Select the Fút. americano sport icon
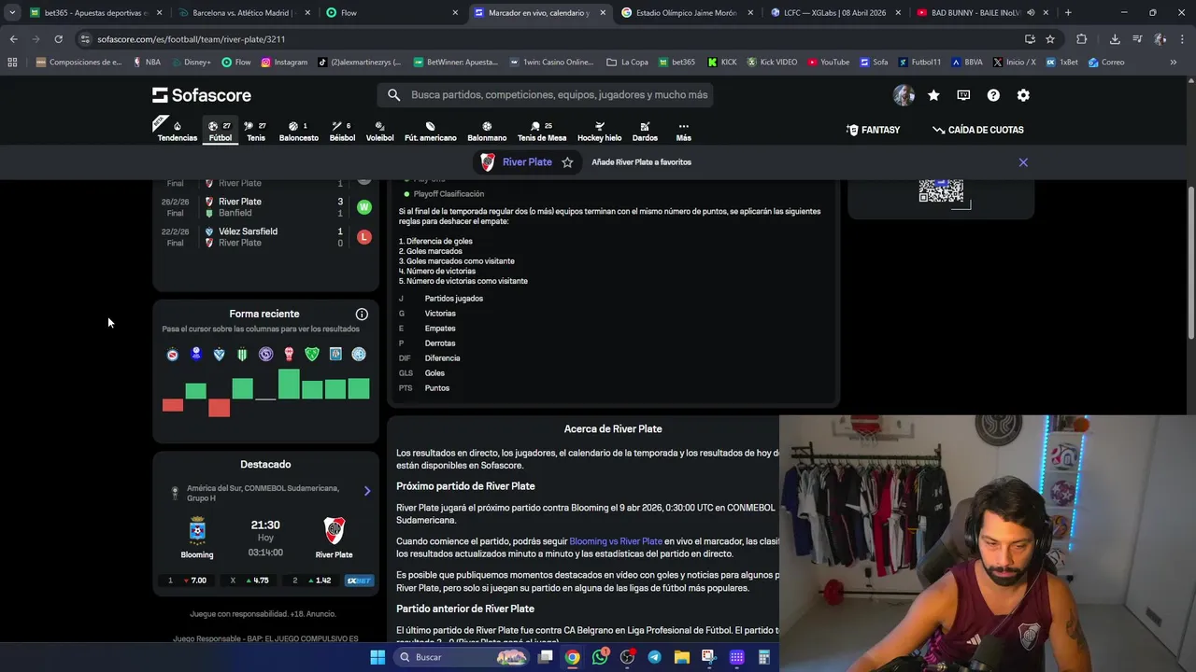Screen dimensions: 1196x672 point(430,131)
